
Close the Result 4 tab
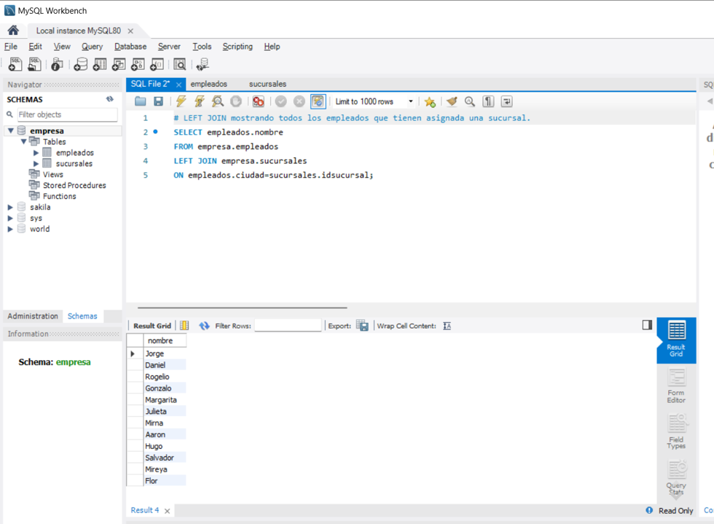tap(167, 511)
